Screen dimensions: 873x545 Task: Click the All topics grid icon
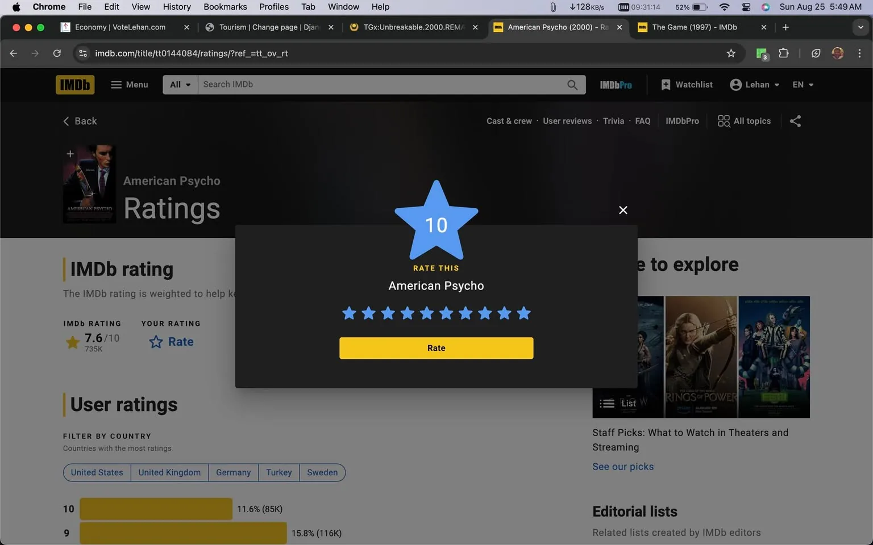tap(723, 121)
